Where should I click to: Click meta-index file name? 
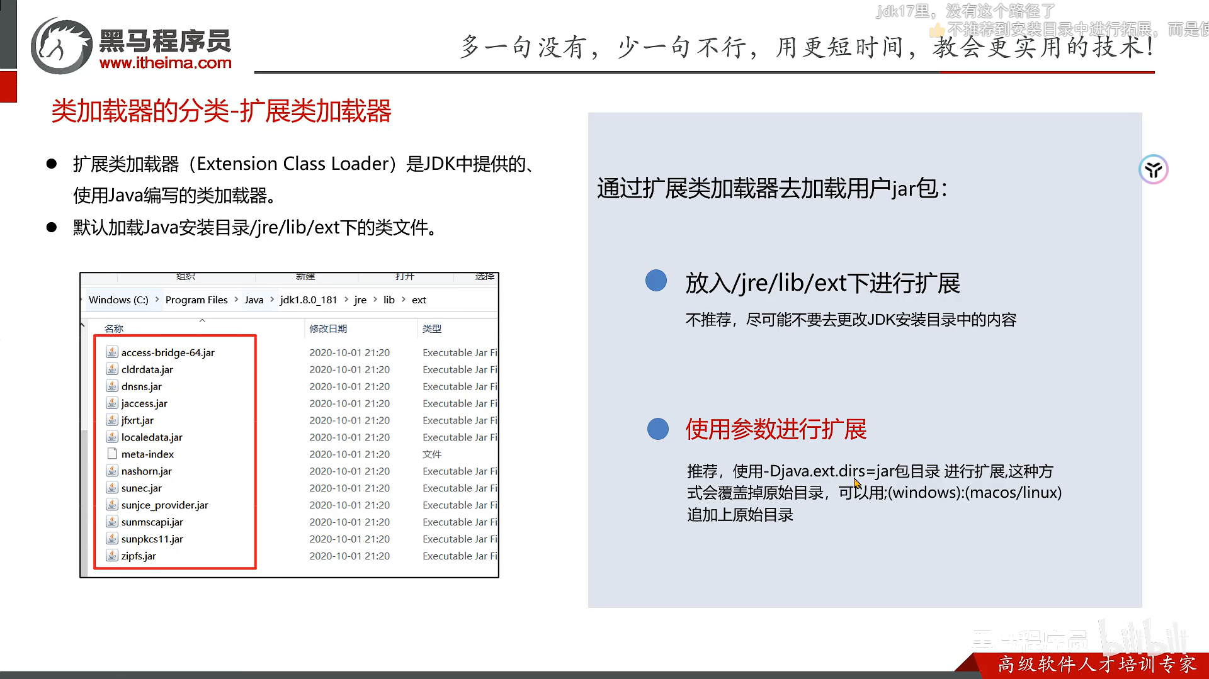(147, 454)
